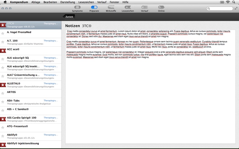Viewport: 239px width, 149px height.
Task: Bookmark ASA-Tabs with star
Action: point(3,102)
